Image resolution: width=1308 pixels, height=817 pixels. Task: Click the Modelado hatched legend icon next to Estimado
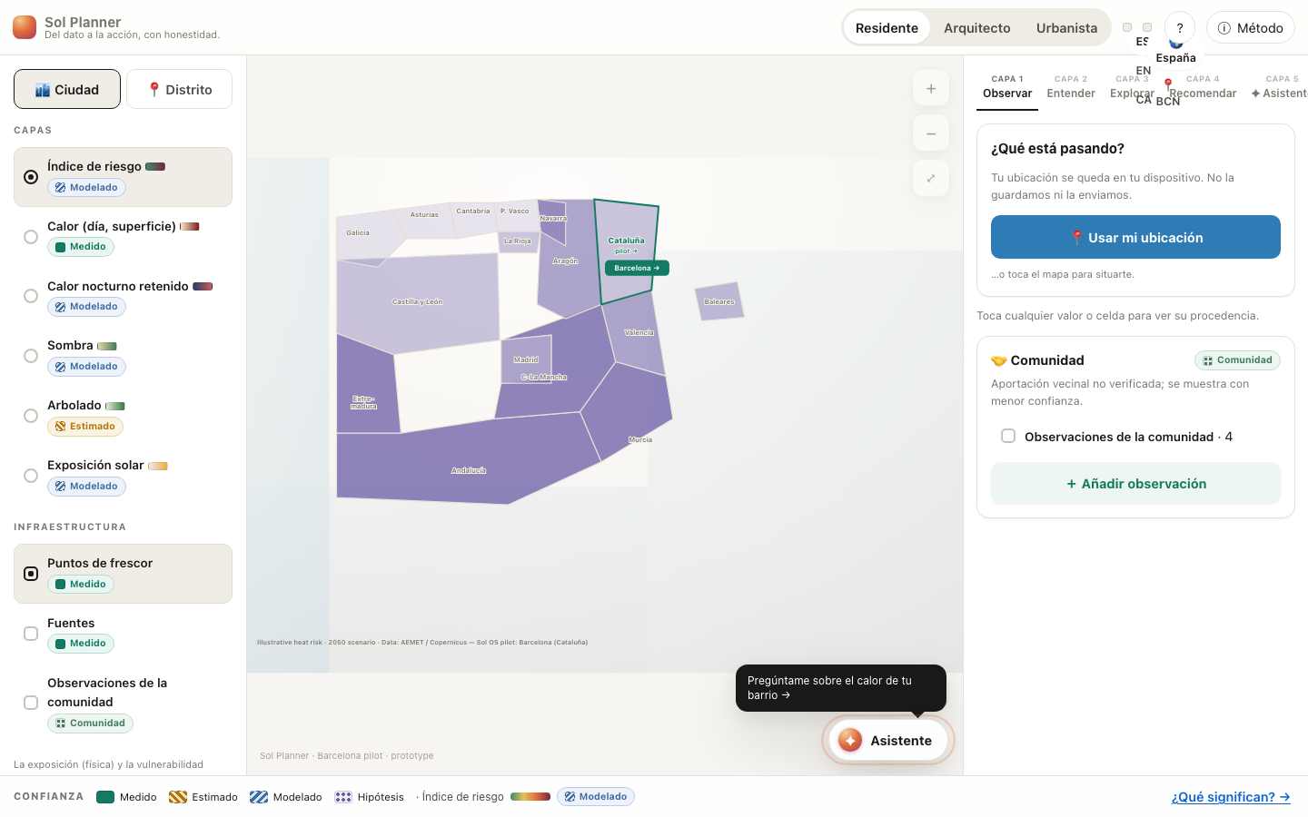(x=259, y=797)
